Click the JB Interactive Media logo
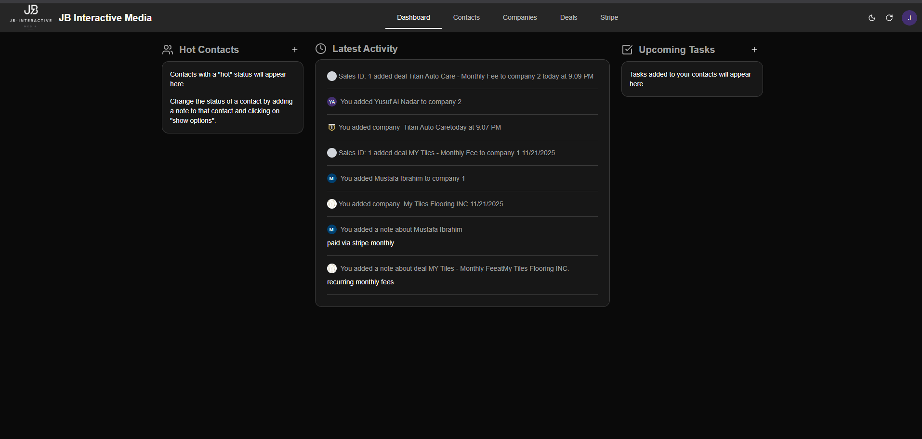The height and width of the screenshot is (439, 922). pyautogui.click(x=31, y=16)
